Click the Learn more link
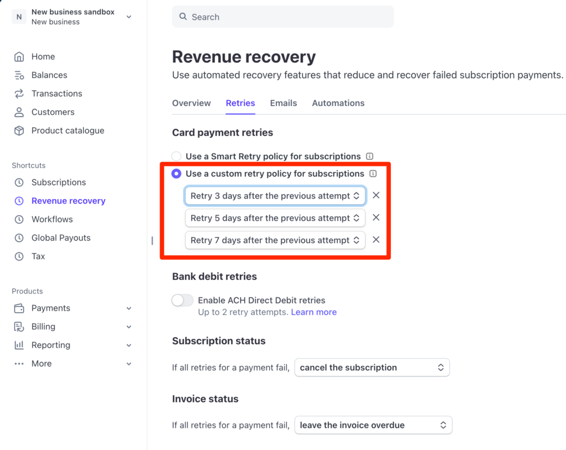 (x=313, y=312)
